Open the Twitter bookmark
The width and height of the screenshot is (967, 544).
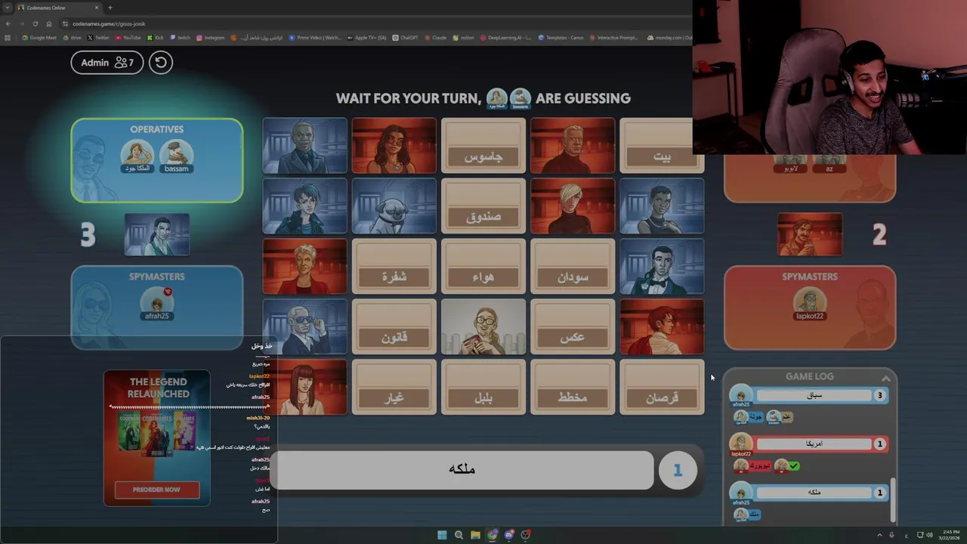tap(98, 37)
